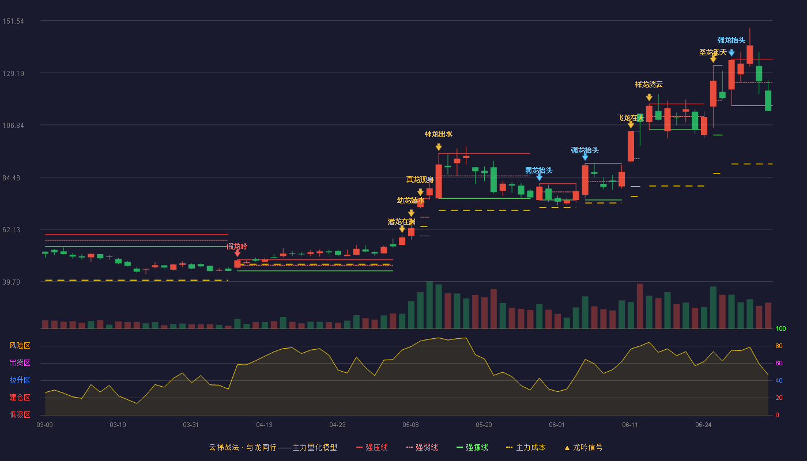Screen dimensions: 807x461
Task: Click the yellow arrow under 祥龙腾云
Action: click(649, 97)
